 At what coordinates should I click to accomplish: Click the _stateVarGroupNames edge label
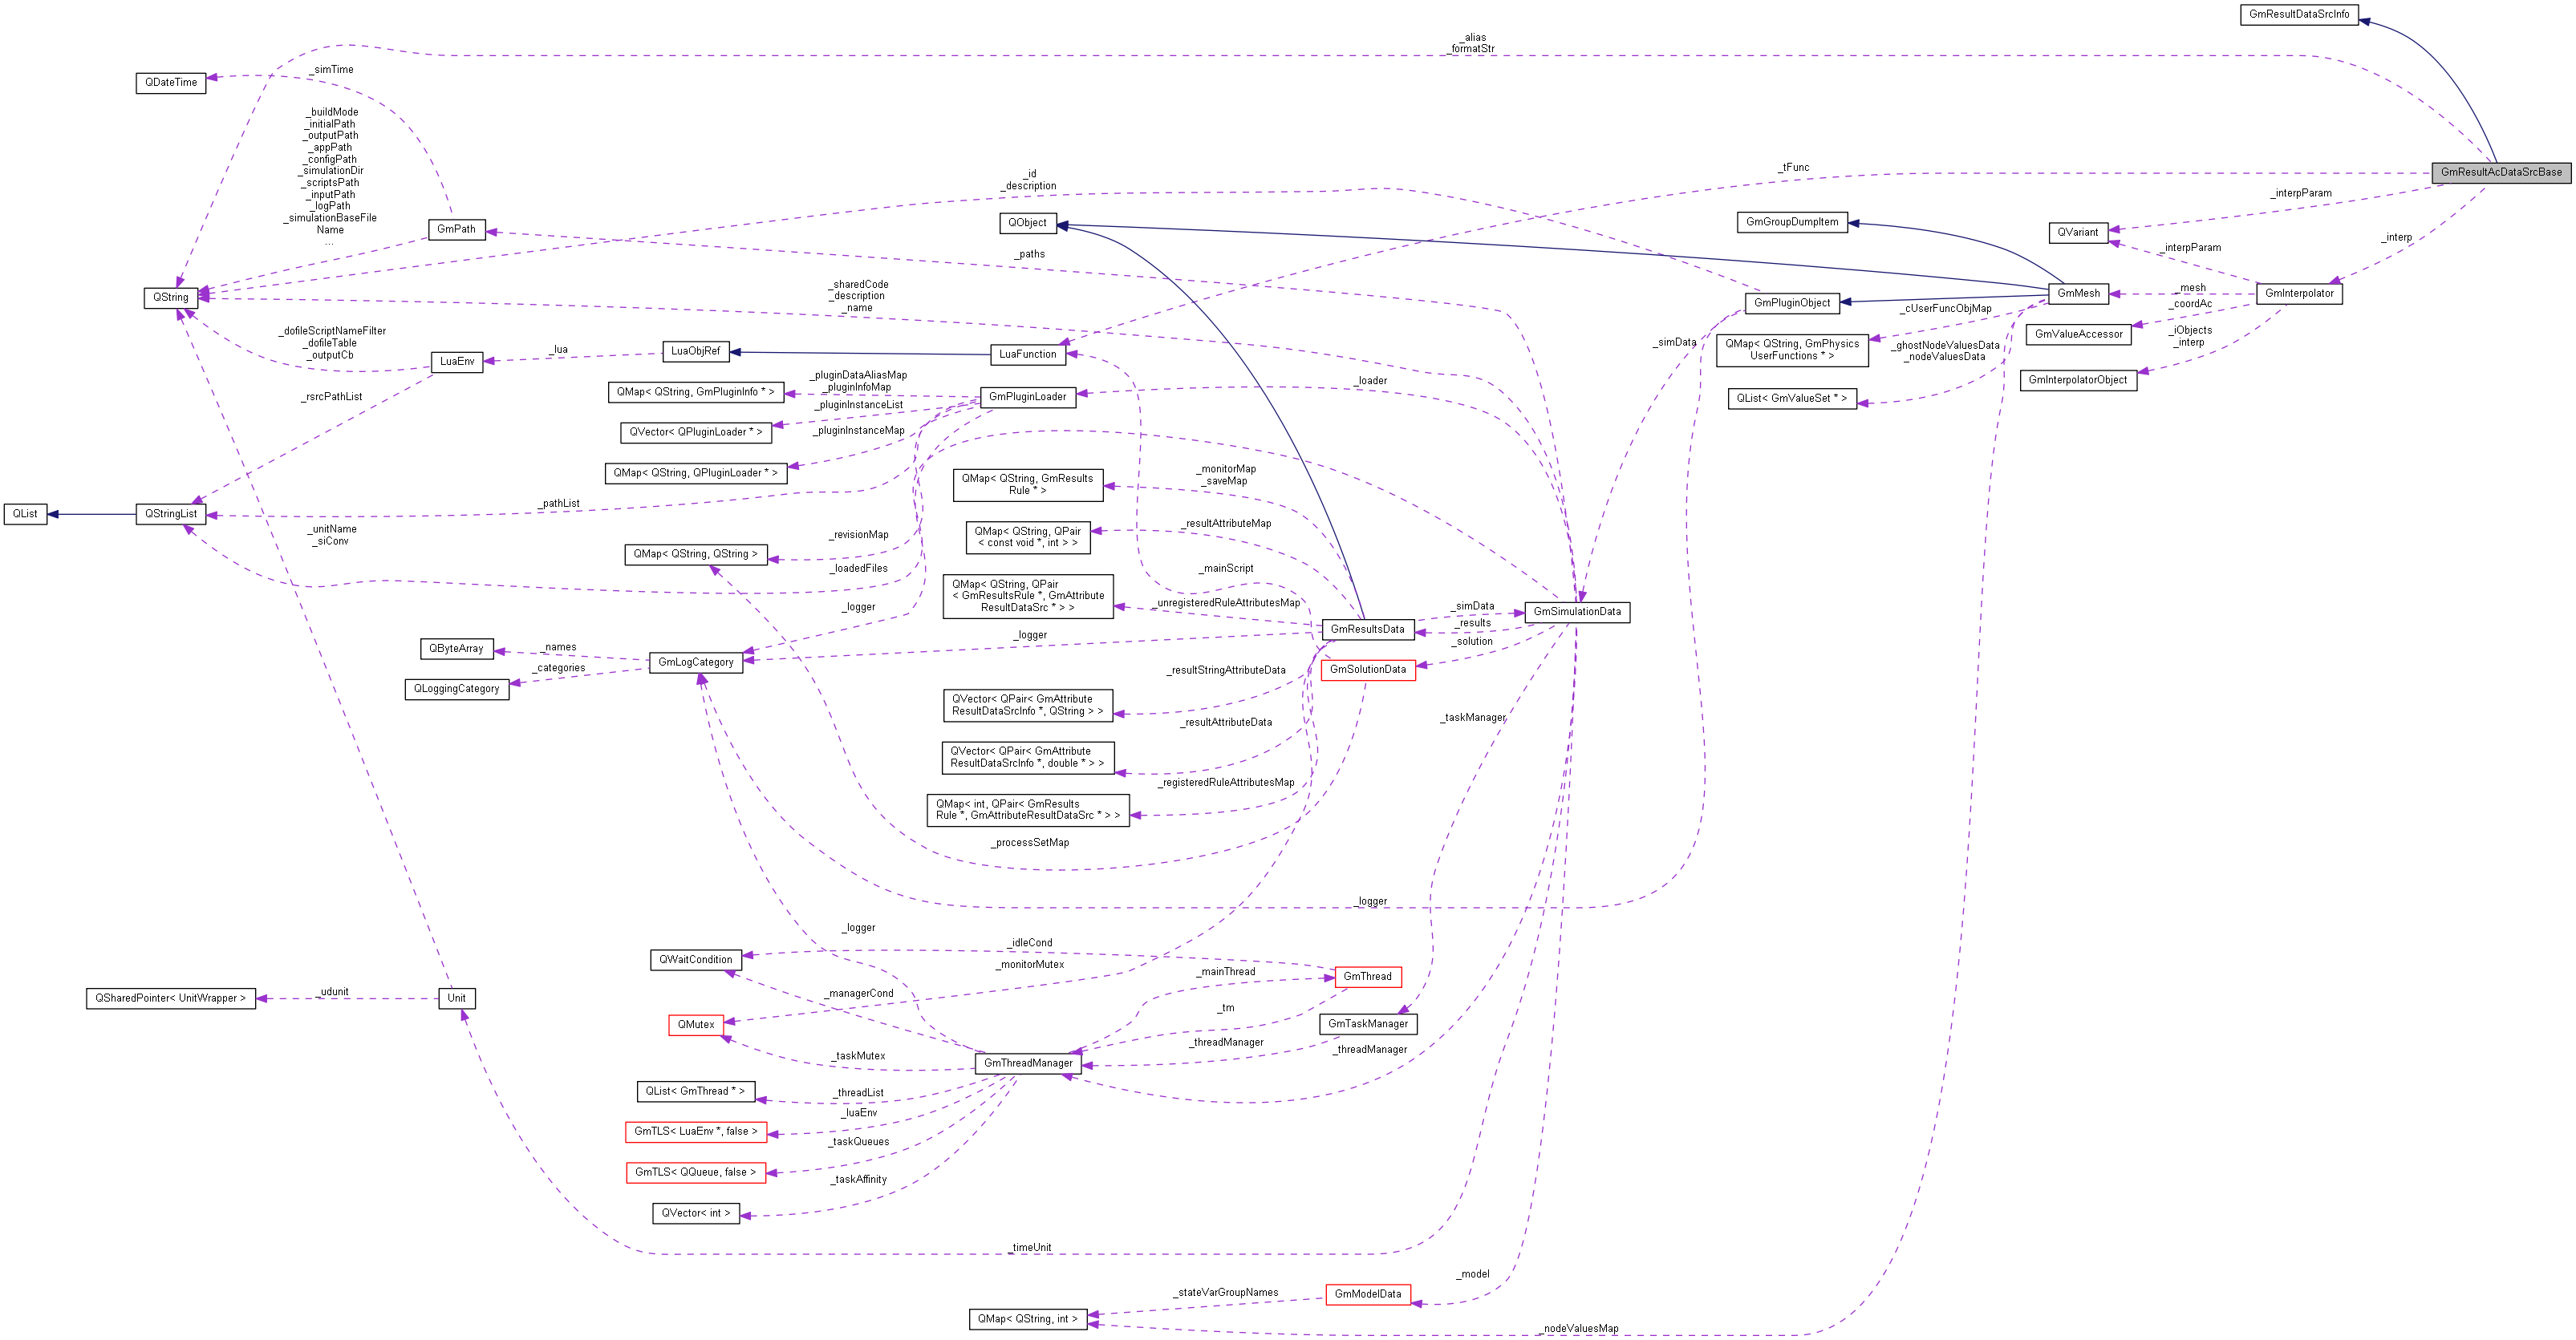click(1226, 1293)
